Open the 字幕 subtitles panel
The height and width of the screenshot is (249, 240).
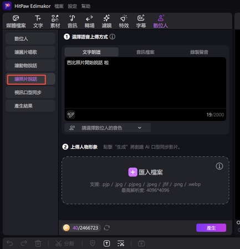(141, 22)
